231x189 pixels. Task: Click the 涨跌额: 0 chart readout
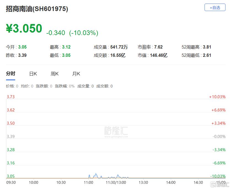tap(44, 86)
